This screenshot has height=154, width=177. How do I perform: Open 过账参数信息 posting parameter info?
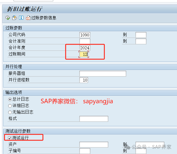41,18
